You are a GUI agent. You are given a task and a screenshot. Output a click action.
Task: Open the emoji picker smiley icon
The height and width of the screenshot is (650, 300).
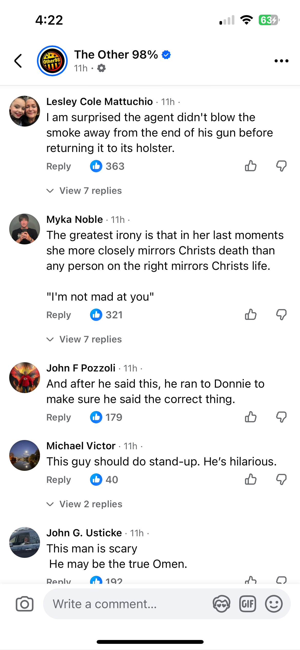274,604
